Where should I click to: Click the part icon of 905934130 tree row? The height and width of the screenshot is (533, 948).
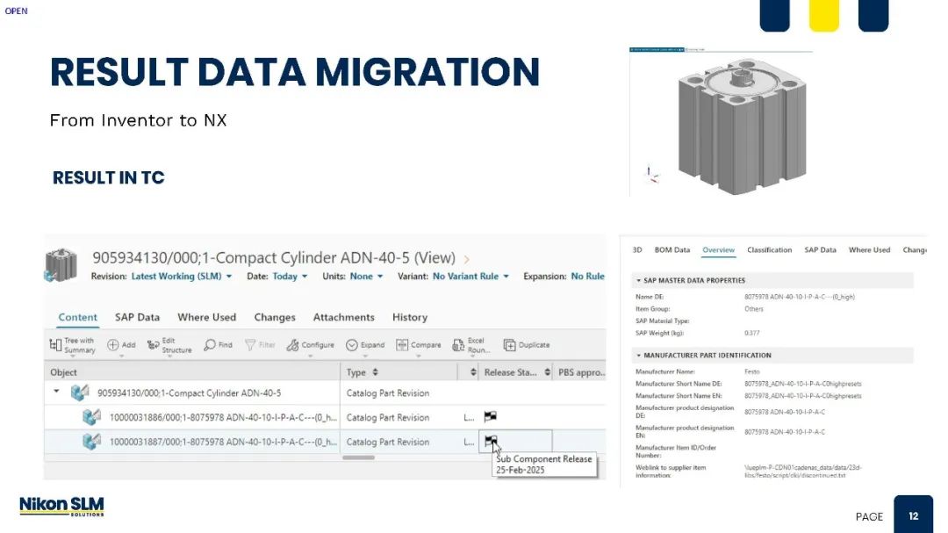point(80,393)
